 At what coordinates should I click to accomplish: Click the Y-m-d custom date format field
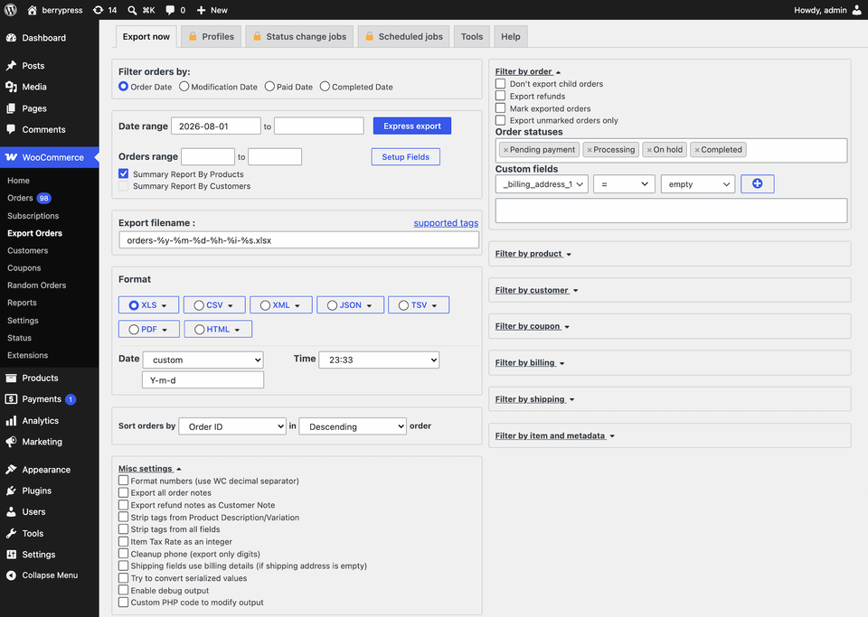(203, 379)
